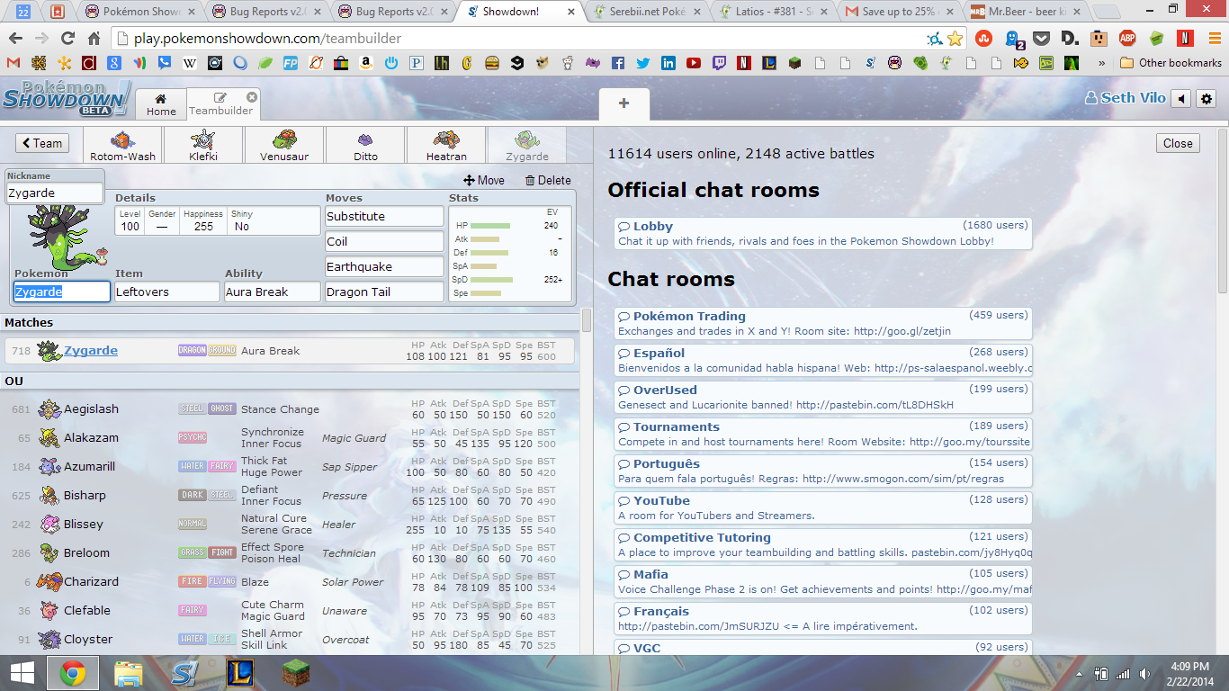The width and height of the screenshot is (1229, 691).
Task: Click the Pokemon name input showing Zygarde
Action: click(x=62, y=292)
